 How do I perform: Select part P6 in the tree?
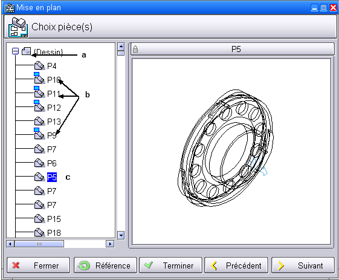[x=52, y=163]
